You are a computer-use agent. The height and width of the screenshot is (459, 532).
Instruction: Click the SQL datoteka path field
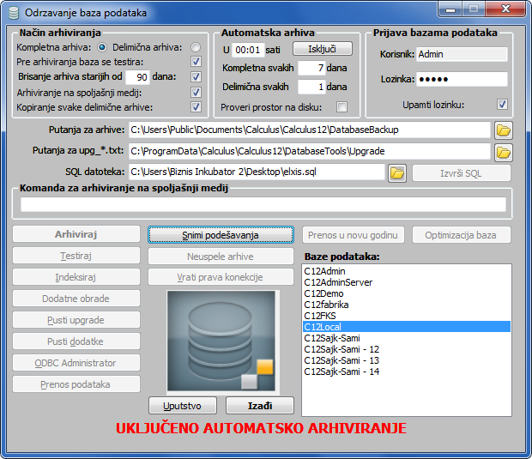pos(257,172)
